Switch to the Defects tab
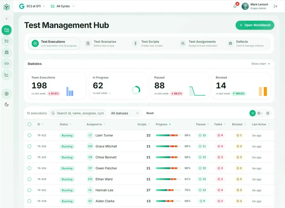Image resolution: width=285 pixels, height=208 pixels. tap(246, 44)
